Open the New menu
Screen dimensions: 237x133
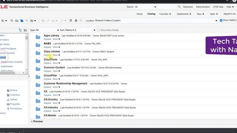tap(200, 14)
